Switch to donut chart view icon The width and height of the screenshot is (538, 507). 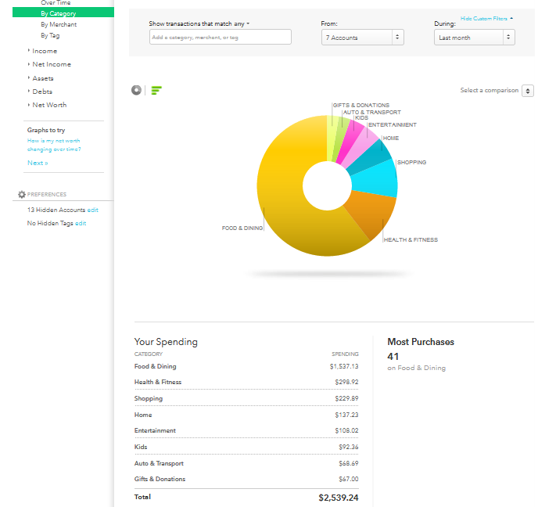[x=136, y=90]
